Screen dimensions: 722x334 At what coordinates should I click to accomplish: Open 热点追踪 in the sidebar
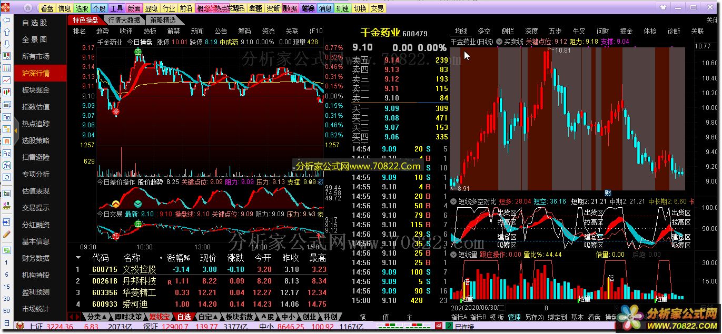(x=36, y=124)
